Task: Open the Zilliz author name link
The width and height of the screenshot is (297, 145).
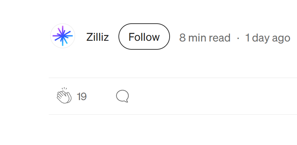Action: (x=98, y=37)
